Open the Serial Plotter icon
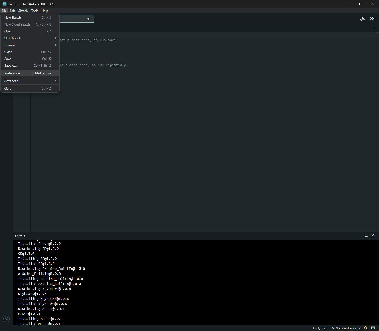Viewport: 379px width, 331px height. pyautogui.click(x=362, y=19)
